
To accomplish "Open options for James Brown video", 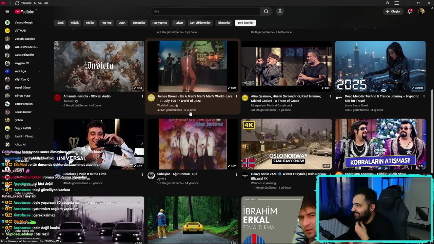I will (x=236, y=97).
